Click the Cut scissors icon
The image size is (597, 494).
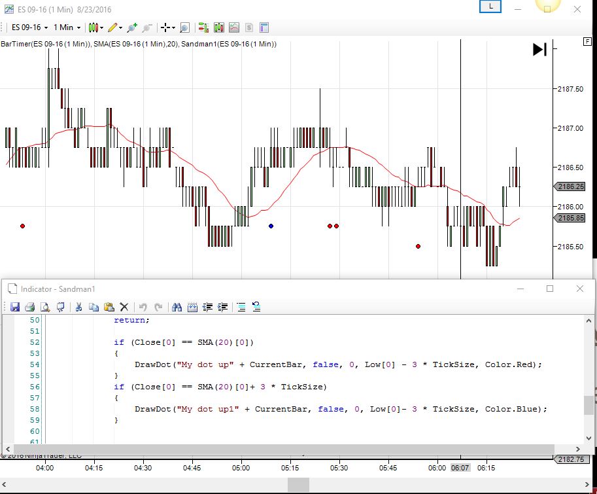pyautogui.click(x=78, y=306)
